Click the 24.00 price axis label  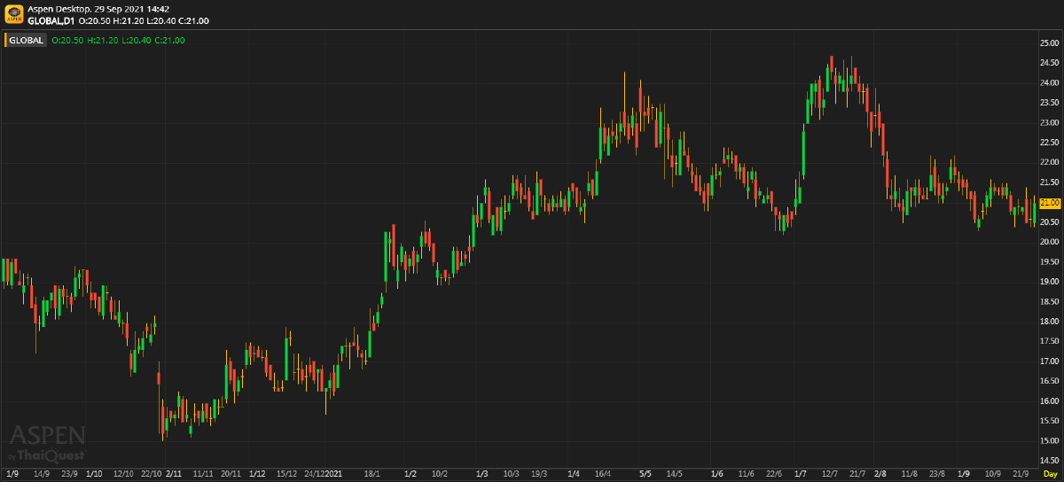click(x=1050, y=83)
